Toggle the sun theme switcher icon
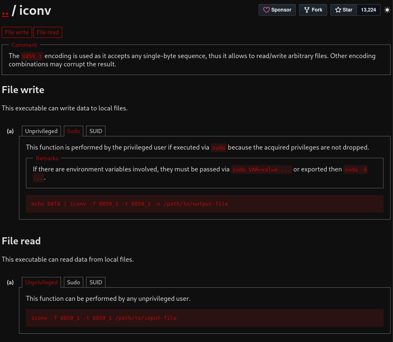Image resolution: width=393 pixels, height=342 pixels. click(387, 10)
